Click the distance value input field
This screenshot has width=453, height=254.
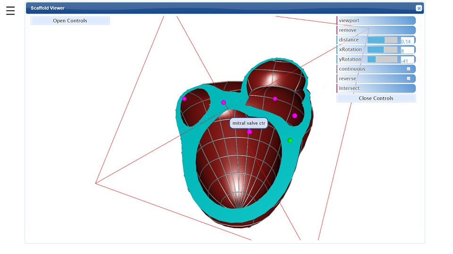[407, 40]
